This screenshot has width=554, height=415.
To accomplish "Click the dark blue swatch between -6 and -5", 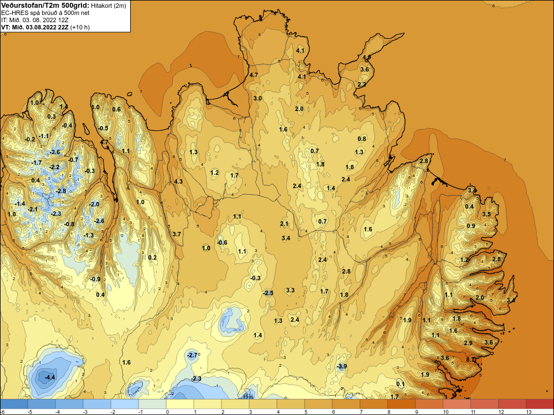I will 14,404.
